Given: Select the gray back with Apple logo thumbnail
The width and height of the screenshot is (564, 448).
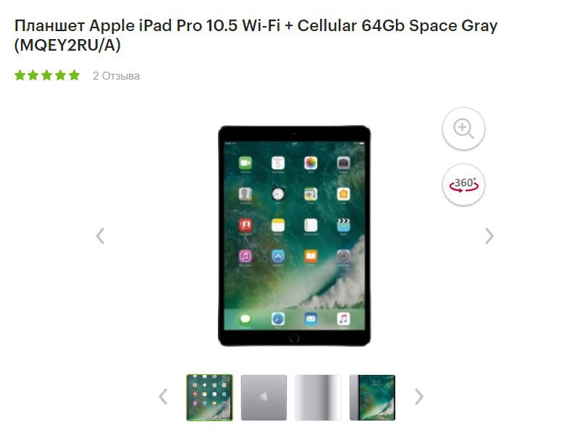Looking at the screenshot, I should tap(264, 397).
